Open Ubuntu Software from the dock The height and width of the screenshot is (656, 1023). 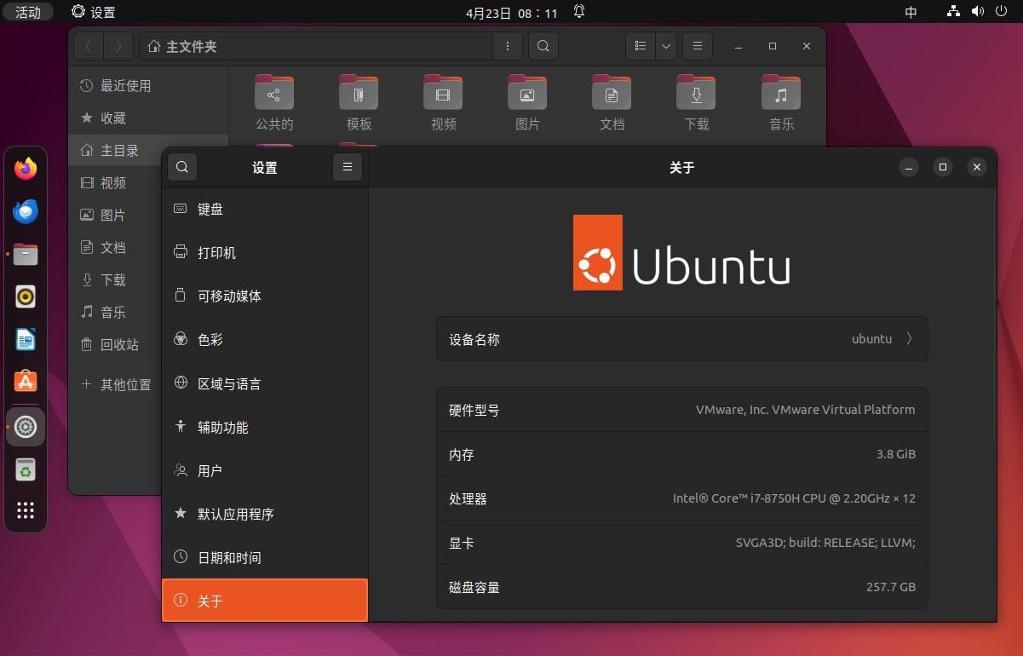26,383
